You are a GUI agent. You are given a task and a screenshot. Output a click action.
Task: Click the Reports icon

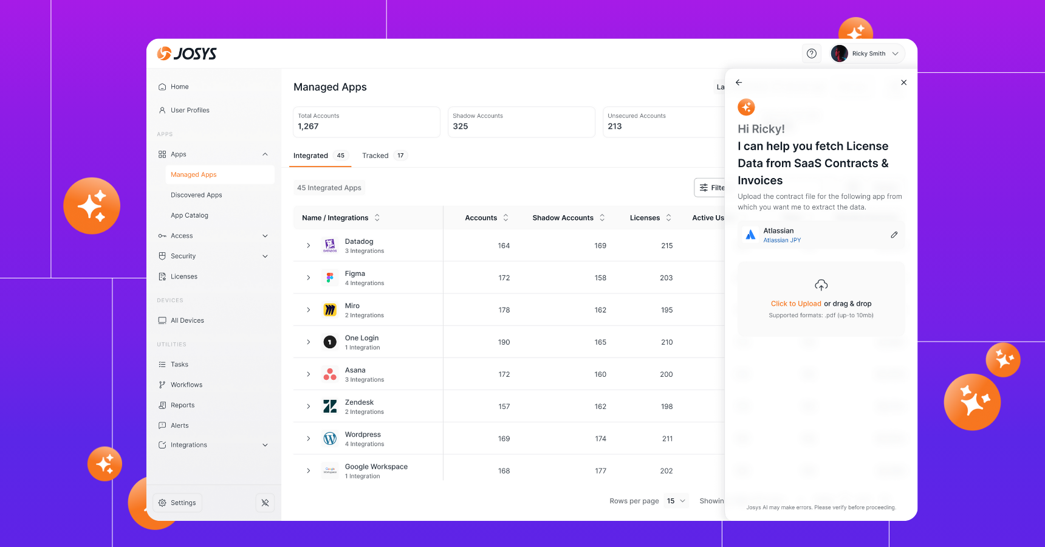[162, 405]
